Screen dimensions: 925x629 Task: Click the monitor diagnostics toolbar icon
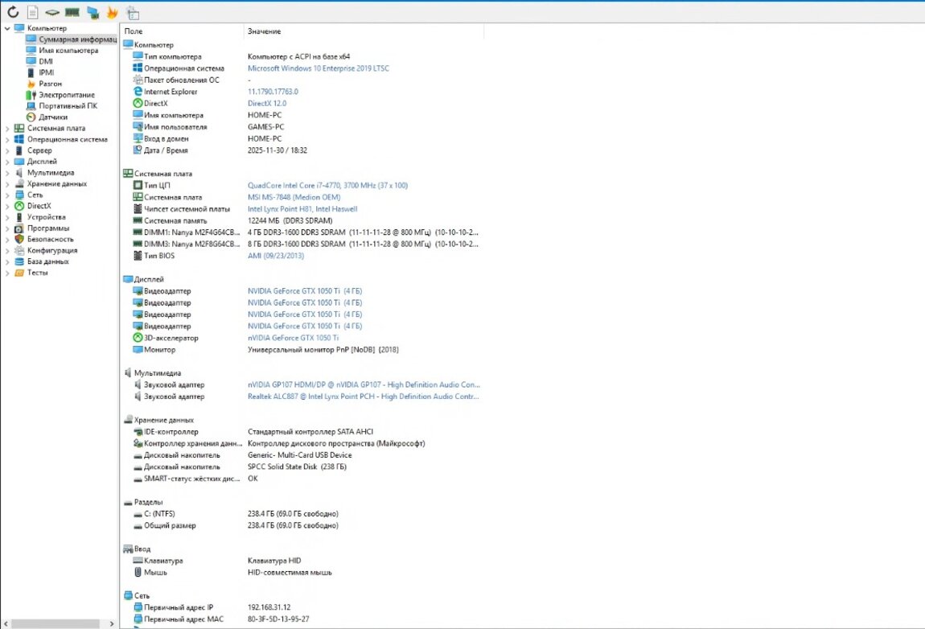pos(92,12)
